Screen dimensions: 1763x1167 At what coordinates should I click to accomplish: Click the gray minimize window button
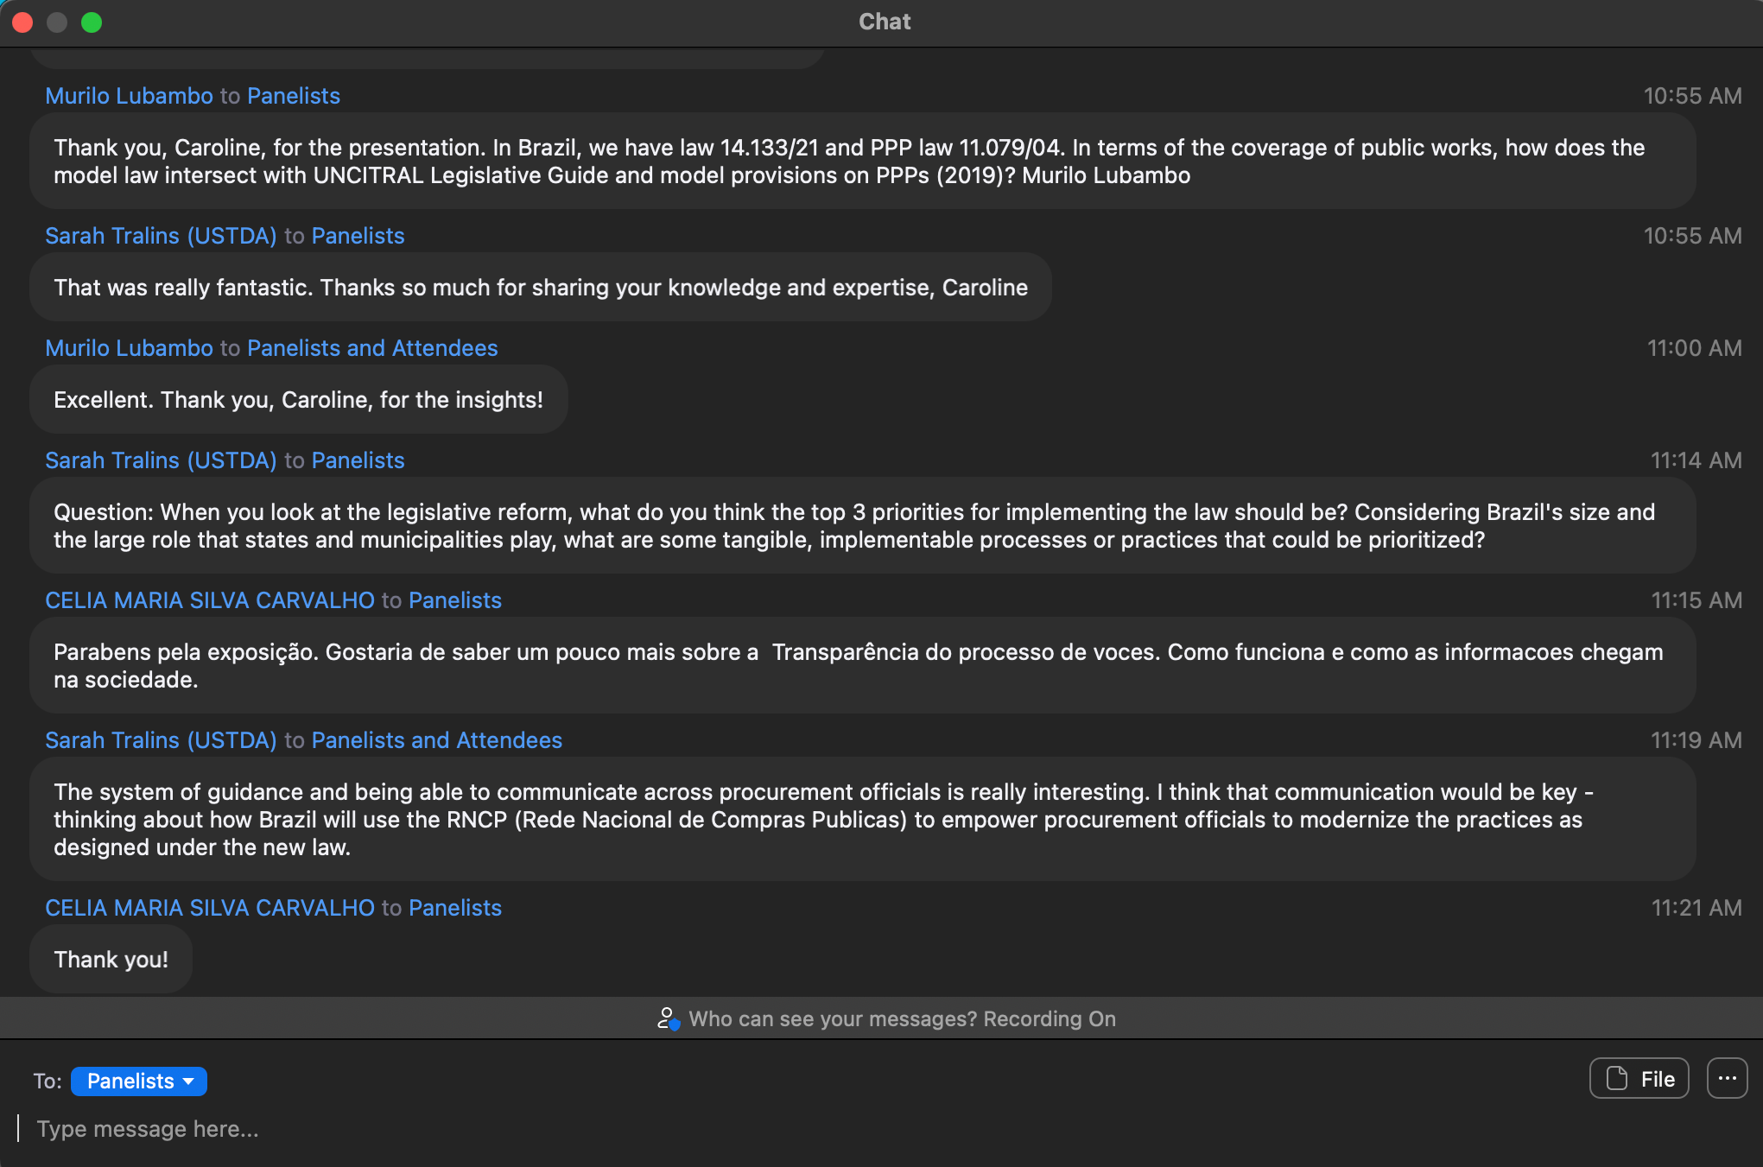(57, 22)
